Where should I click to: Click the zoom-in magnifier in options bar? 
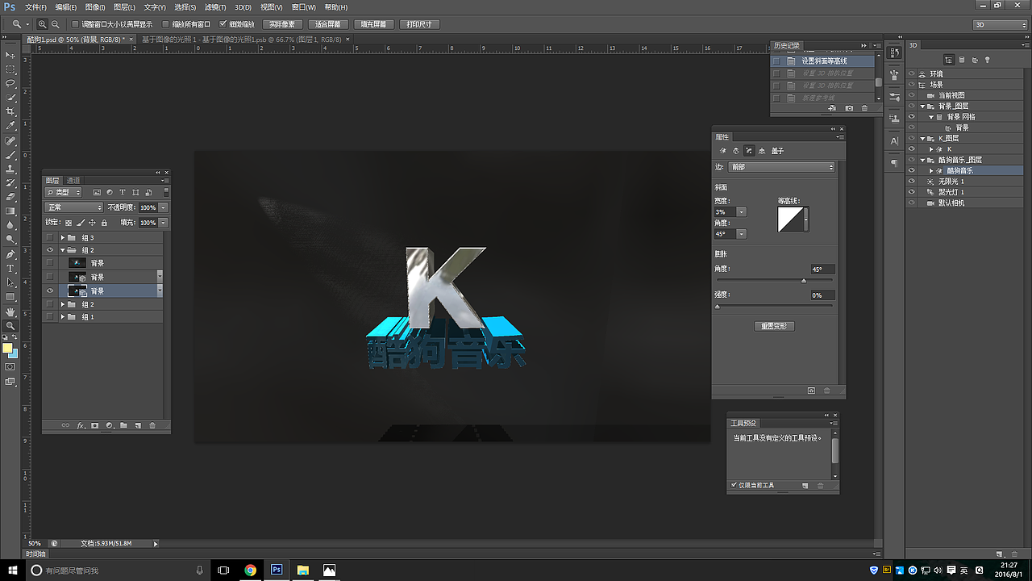tap(43, 24)
